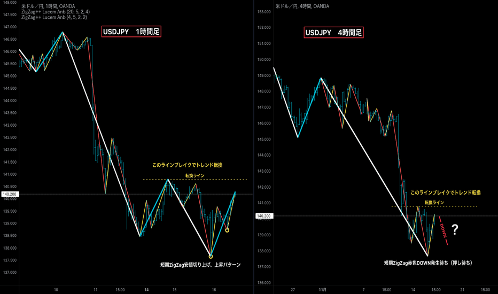Click the 転換ライン label on the 4-hour chart
Image resolution: width=498 pixels, height=294 pixels.
tap(434, 203)
